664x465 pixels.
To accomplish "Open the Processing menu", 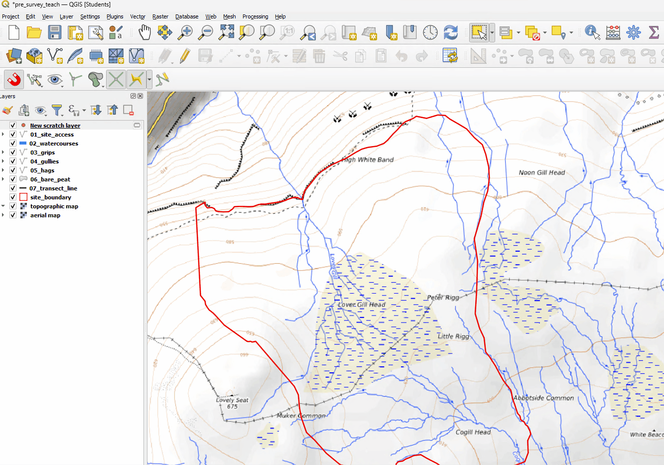I will pos(255,16).
